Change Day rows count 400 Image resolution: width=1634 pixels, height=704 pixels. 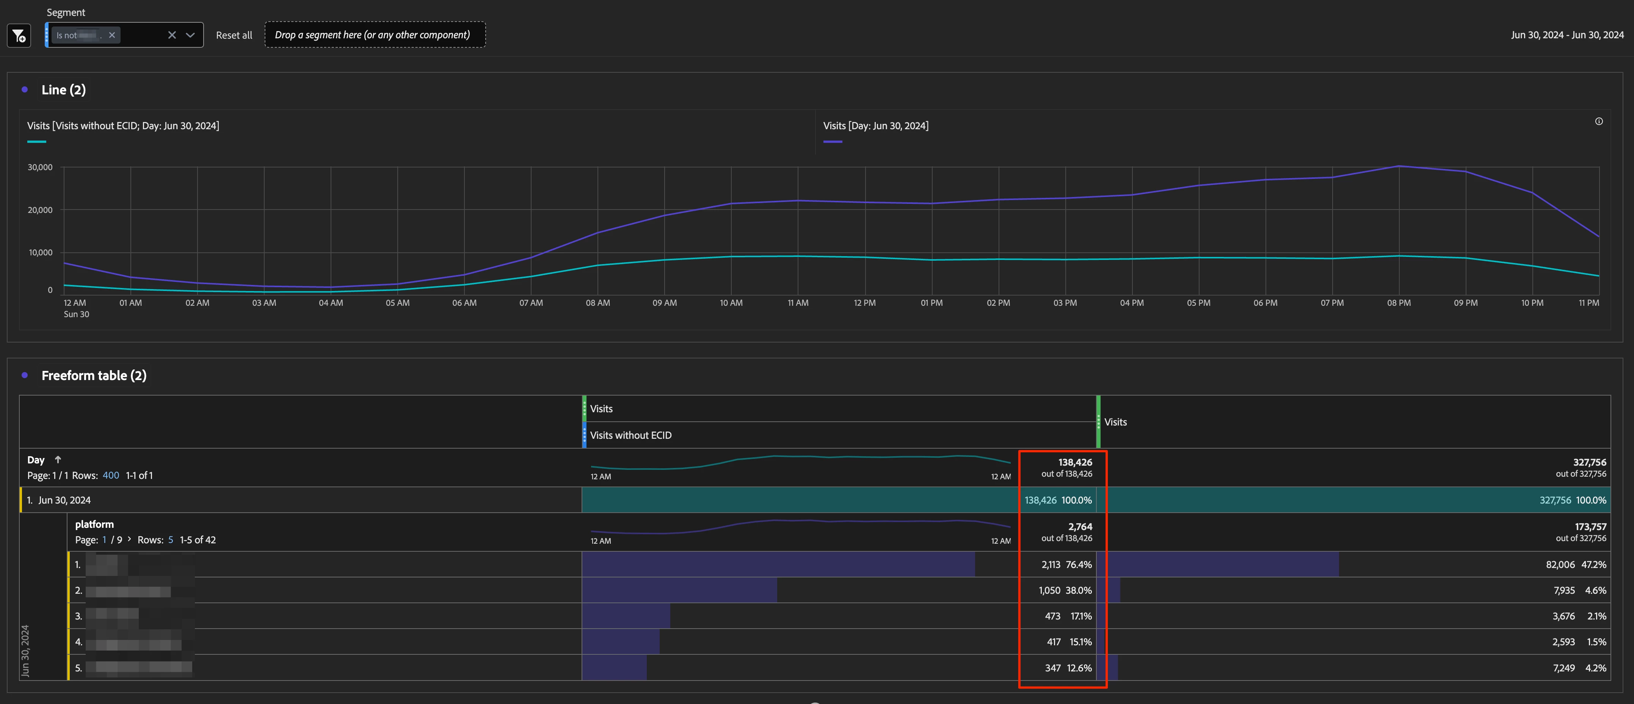[x=110, y=476]
